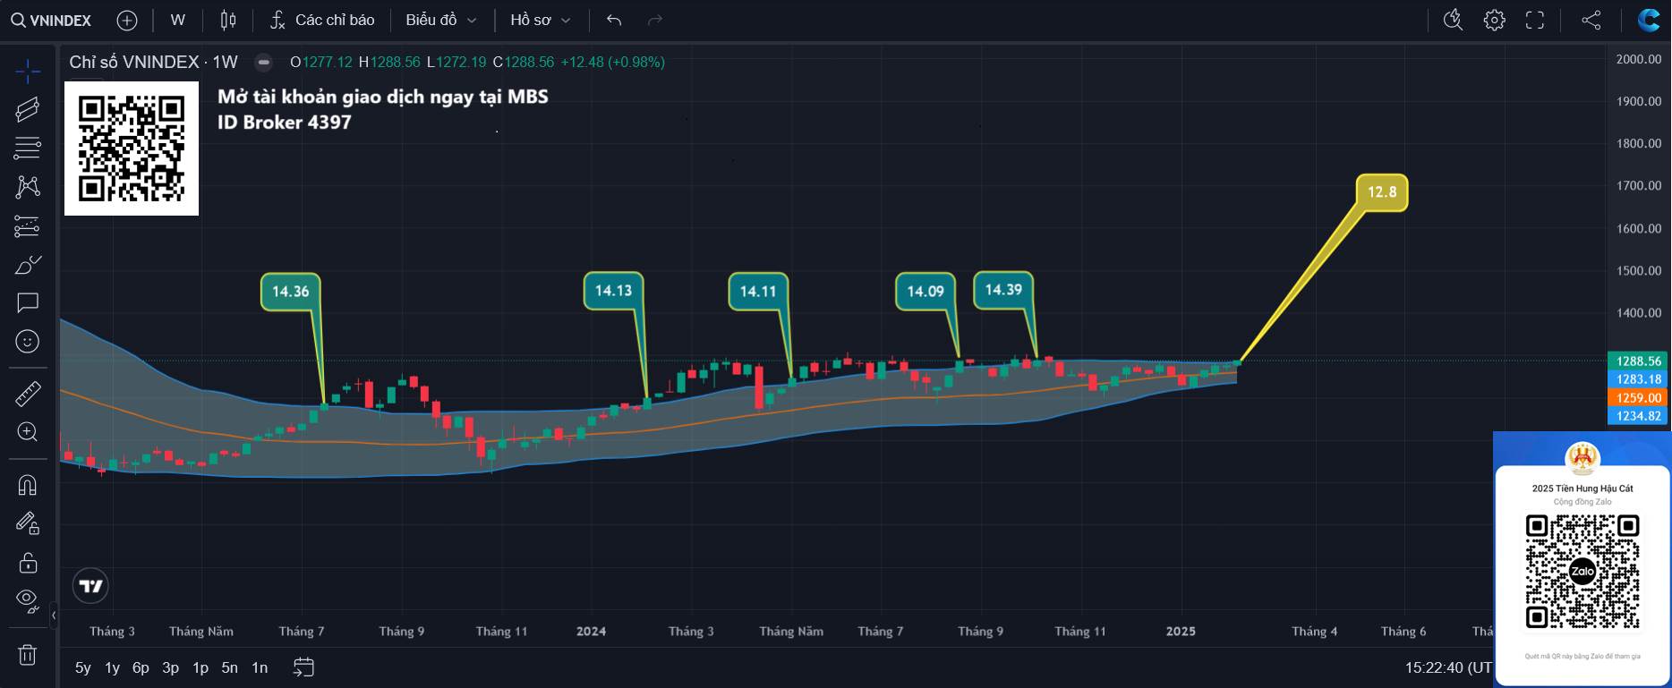Enter fullscreen mode

click(1535, 20)
